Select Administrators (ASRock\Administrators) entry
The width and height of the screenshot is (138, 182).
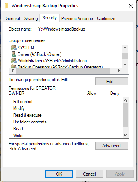coord(52,61)
